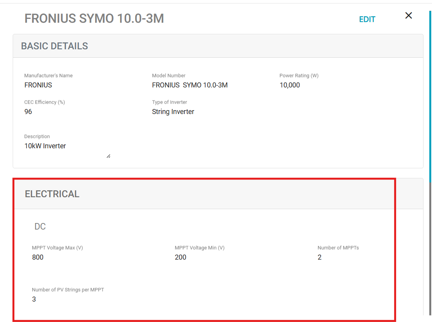Click the DC subsection heading
The width and height of the screenshot is (432, 322).
[x=40, y=226]
